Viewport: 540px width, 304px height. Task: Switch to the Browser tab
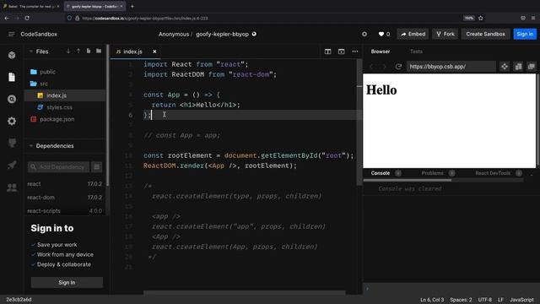click(x=381, y=52)
